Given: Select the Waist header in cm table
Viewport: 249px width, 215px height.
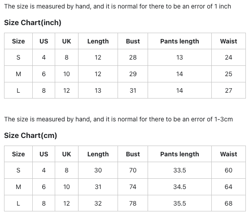Looking at the screenshot, I should [x=228, y=154].
